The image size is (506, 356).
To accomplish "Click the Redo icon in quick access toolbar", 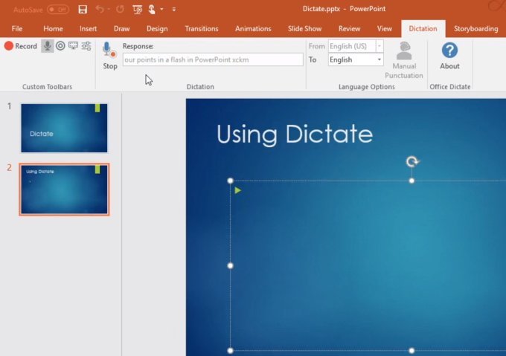I will 120,9.
